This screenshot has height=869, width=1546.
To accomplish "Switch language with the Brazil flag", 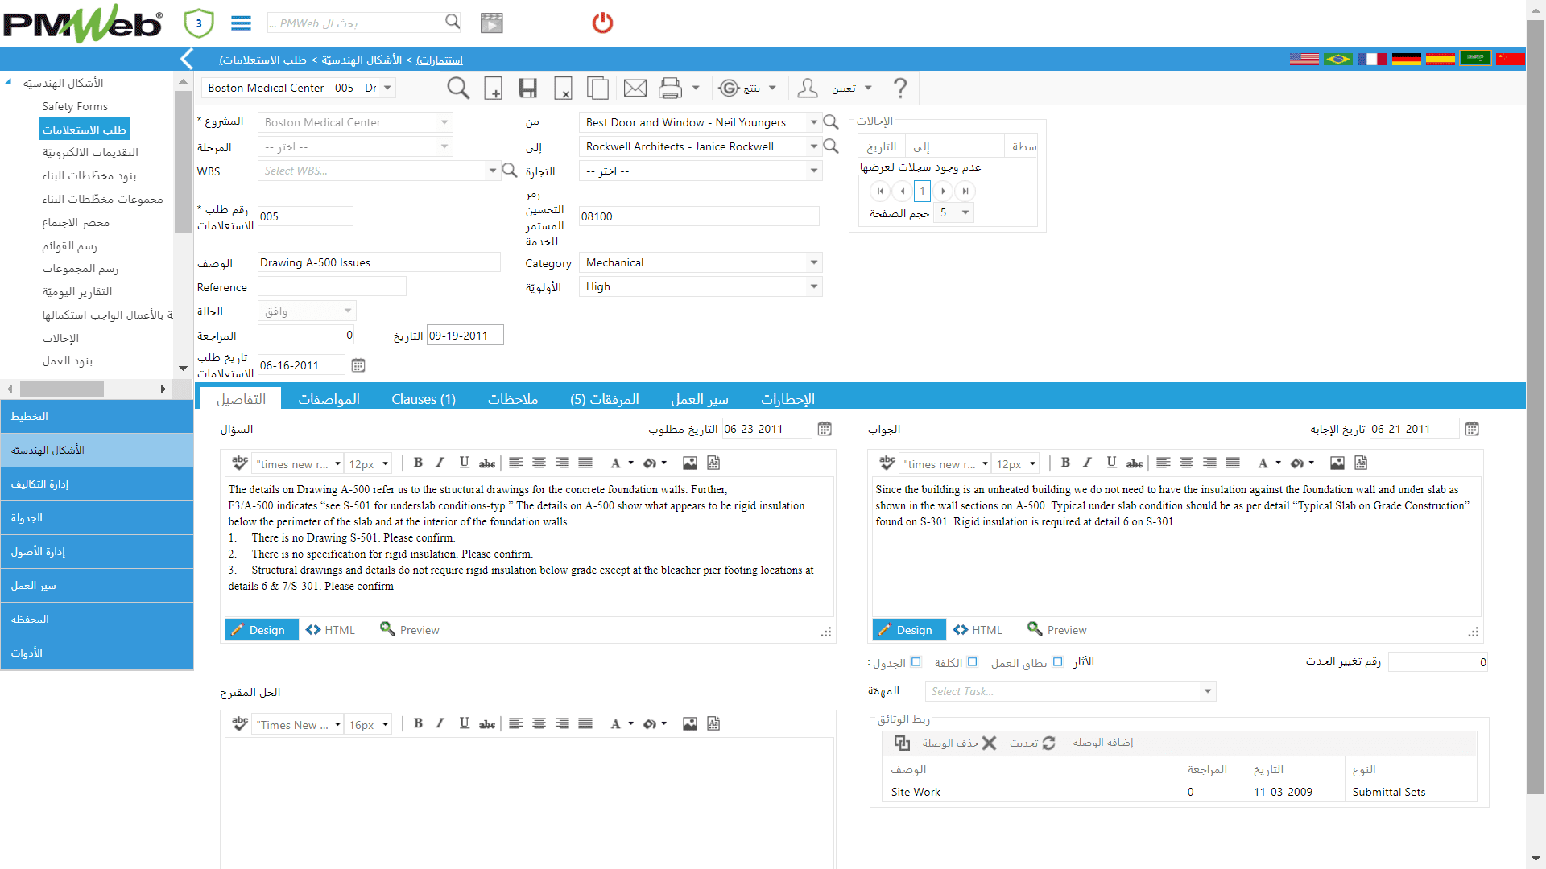I will [1338, 59].
